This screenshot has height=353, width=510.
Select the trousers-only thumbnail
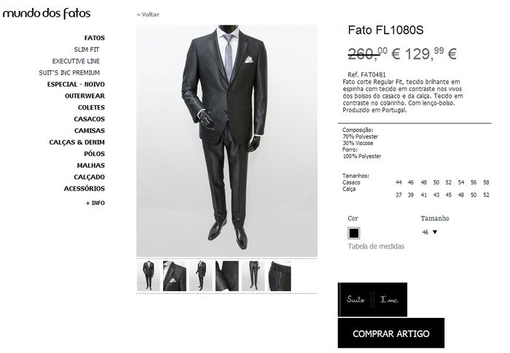pyautogui.click(x=253, y=276)
